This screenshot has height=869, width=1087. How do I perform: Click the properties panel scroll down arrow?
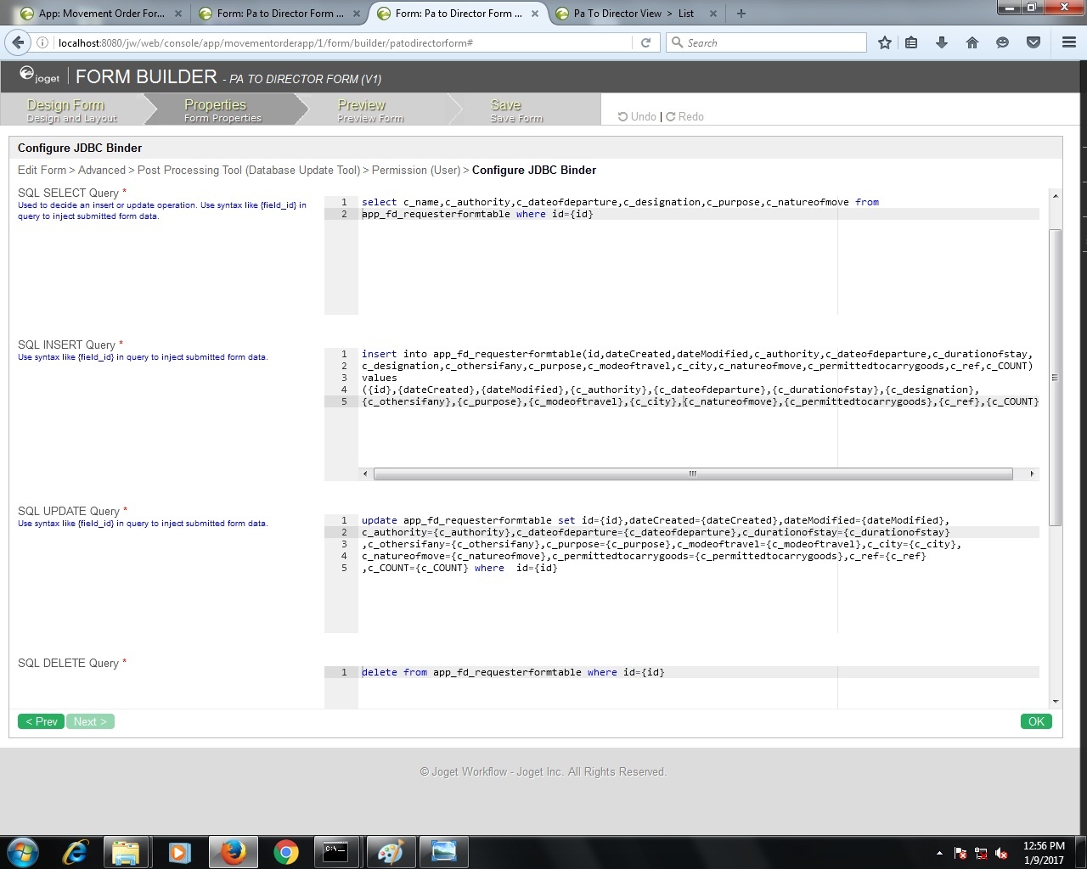pyautogui.click(x=1056, y=702)
